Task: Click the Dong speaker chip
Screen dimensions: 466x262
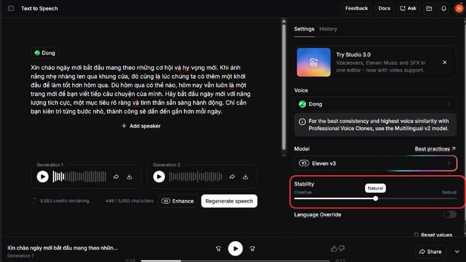Action: pos(45,53)
